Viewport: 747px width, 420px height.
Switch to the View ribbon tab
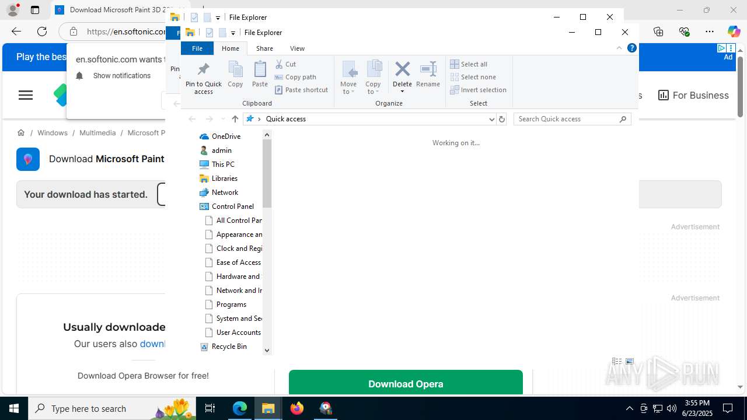coord(297,48)
